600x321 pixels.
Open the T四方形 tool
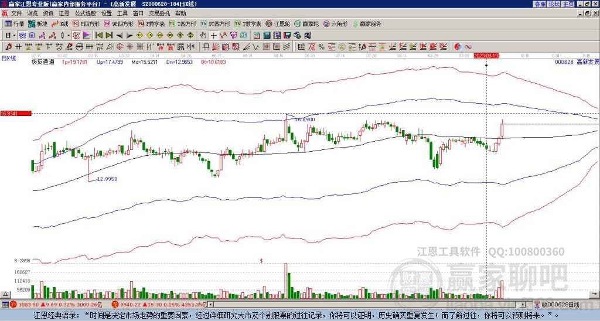[183, 23]
